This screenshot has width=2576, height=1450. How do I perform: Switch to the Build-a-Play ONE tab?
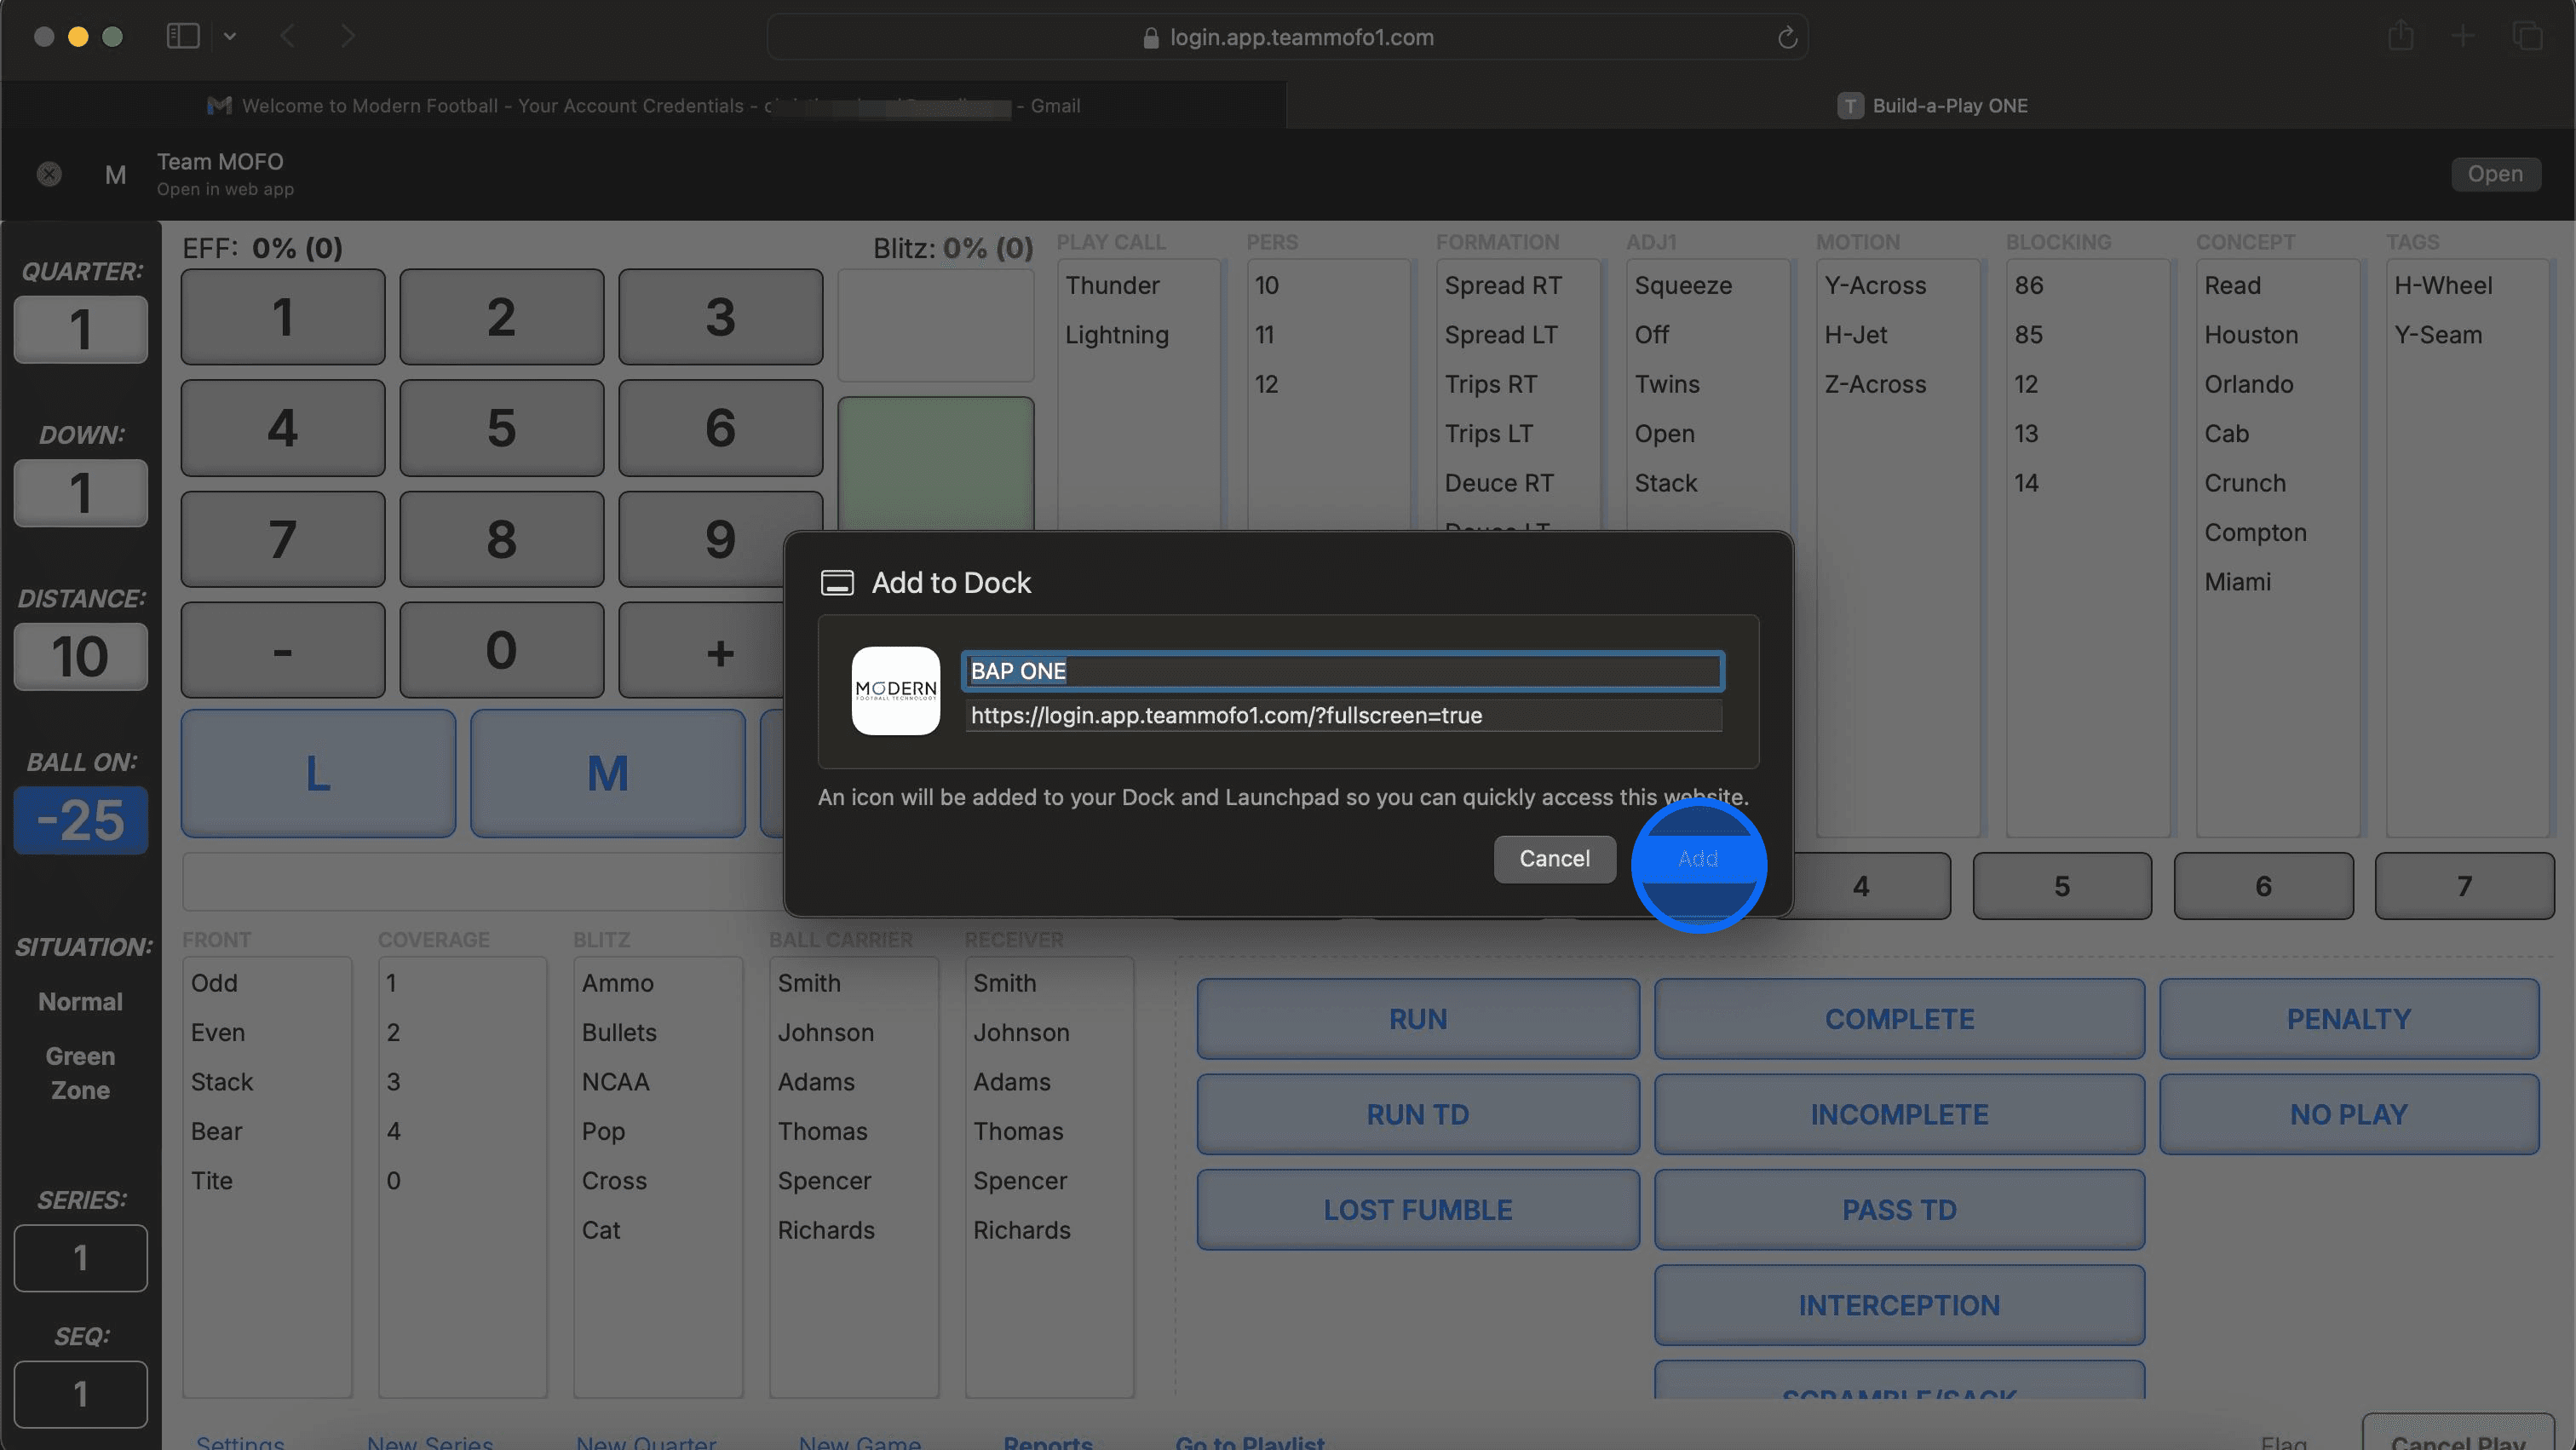1931,105
